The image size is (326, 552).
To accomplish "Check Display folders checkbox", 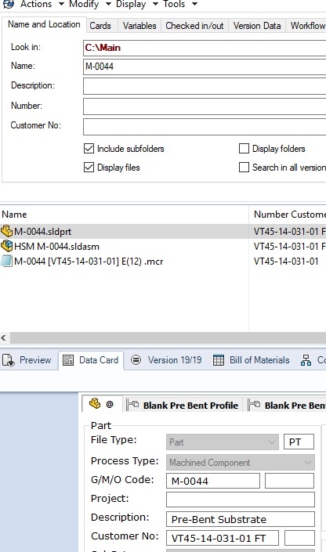I will (244, 149).
